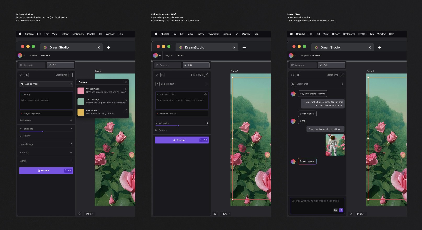The image size is (422, 230).
Task: Open new browser tab in left mockup
Action: 109,47
